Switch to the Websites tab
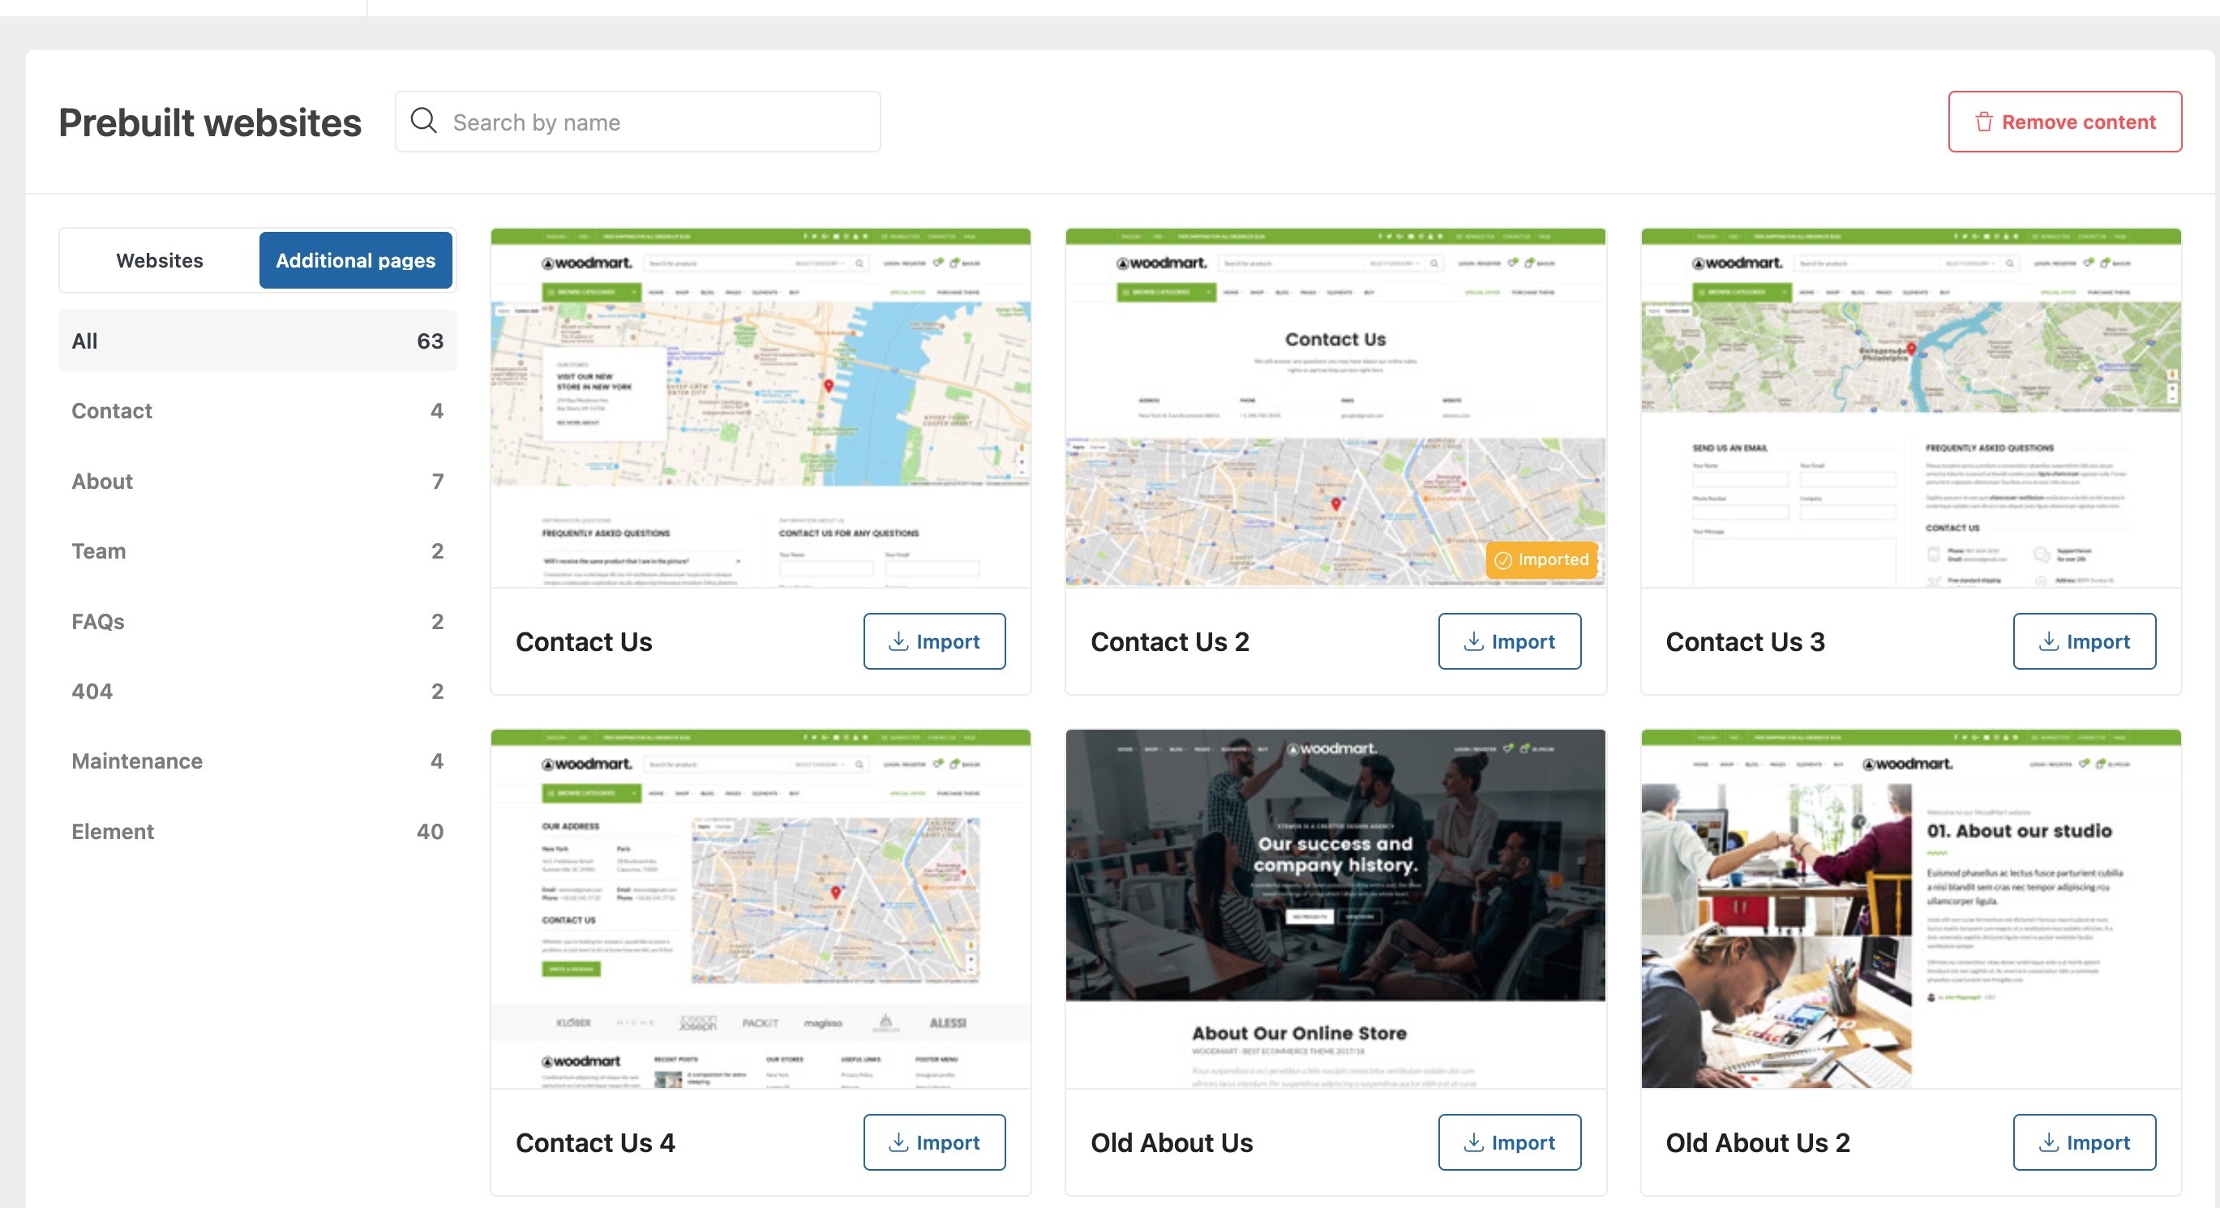The width and height of the screenshot is (2220, 1208). pos(160,260)
